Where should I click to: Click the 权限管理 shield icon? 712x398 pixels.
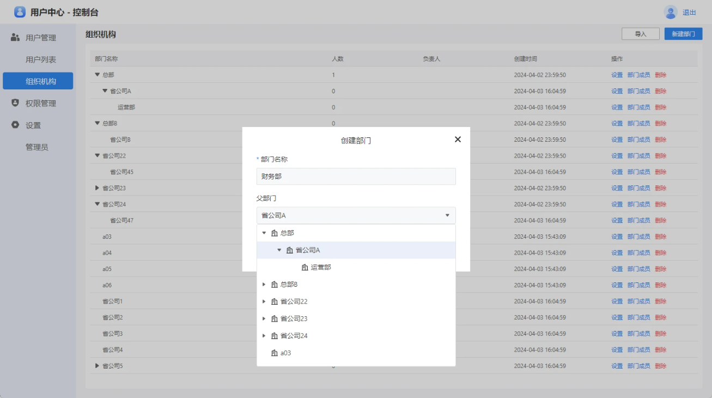click(x=15, y=103)
